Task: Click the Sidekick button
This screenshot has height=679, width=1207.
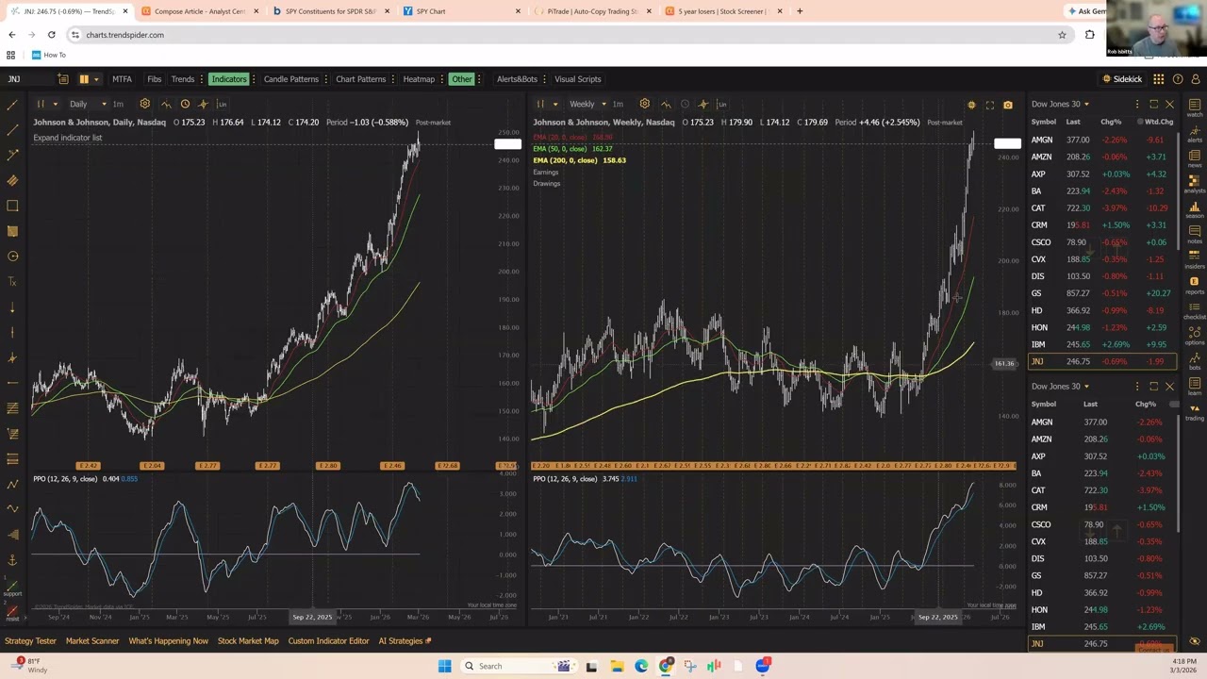Action: [x=1122, y=79]
